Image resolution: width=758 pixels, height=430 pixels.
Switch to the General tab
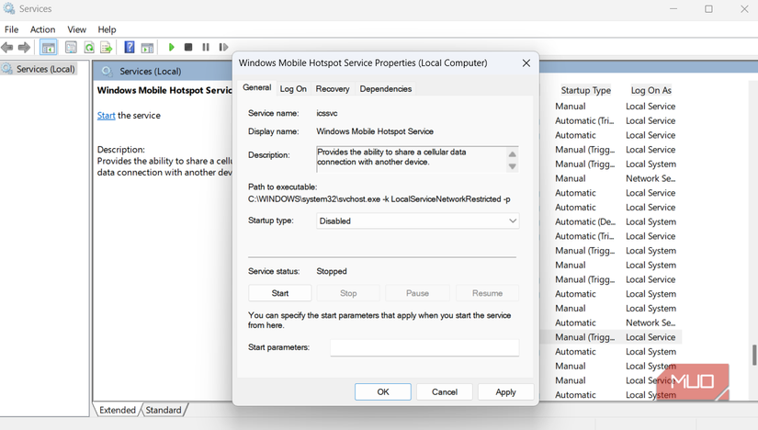[x=256, y=87]
